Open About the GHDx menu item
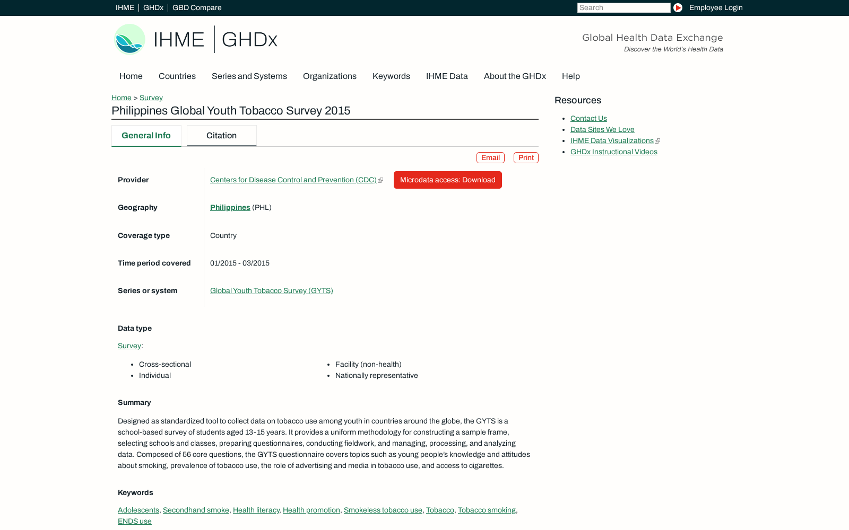The image size is (849, 530). (x=515, y=76)
